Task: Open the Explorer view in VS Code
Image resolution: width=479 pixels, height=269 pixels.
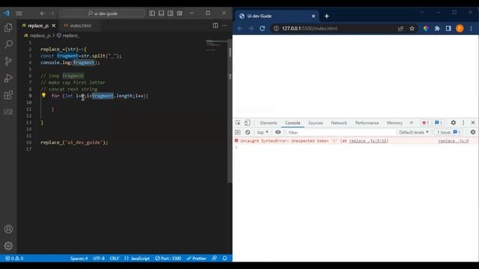Action: pos(8,28)
